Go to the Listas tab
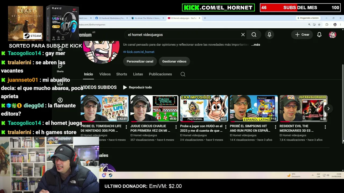This screenshot has width=344, height=193. click(x=138, y=74)
